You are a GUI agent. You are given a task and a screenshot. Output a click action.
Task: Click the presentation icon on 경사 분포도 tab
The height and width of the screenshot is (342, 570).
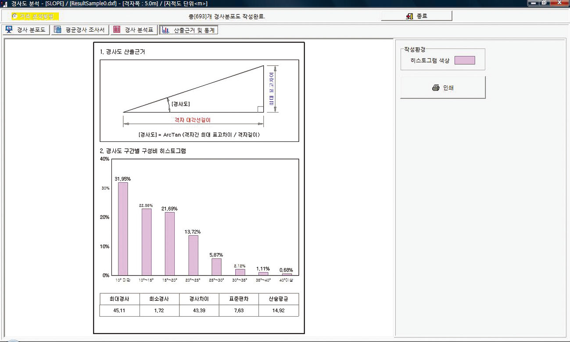(x=9, y=30)
